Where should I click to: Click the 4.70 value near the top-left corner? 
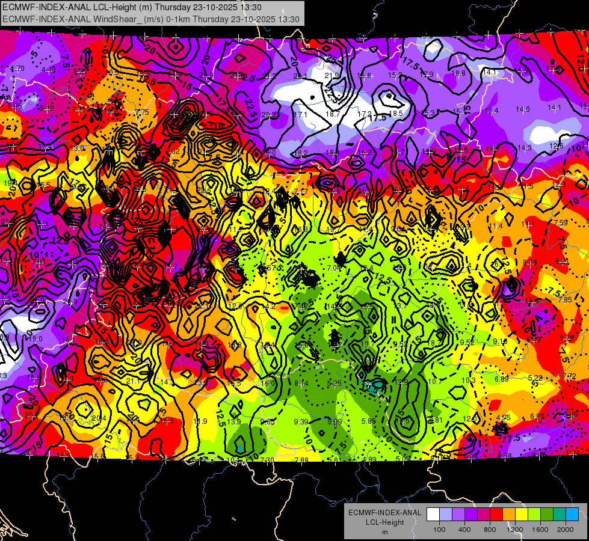pos(17,69)
